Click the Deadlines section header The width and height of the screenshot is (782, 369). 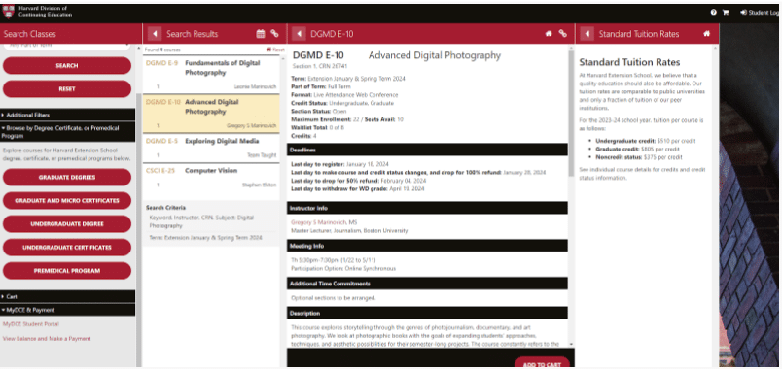[x=427, y=150]
